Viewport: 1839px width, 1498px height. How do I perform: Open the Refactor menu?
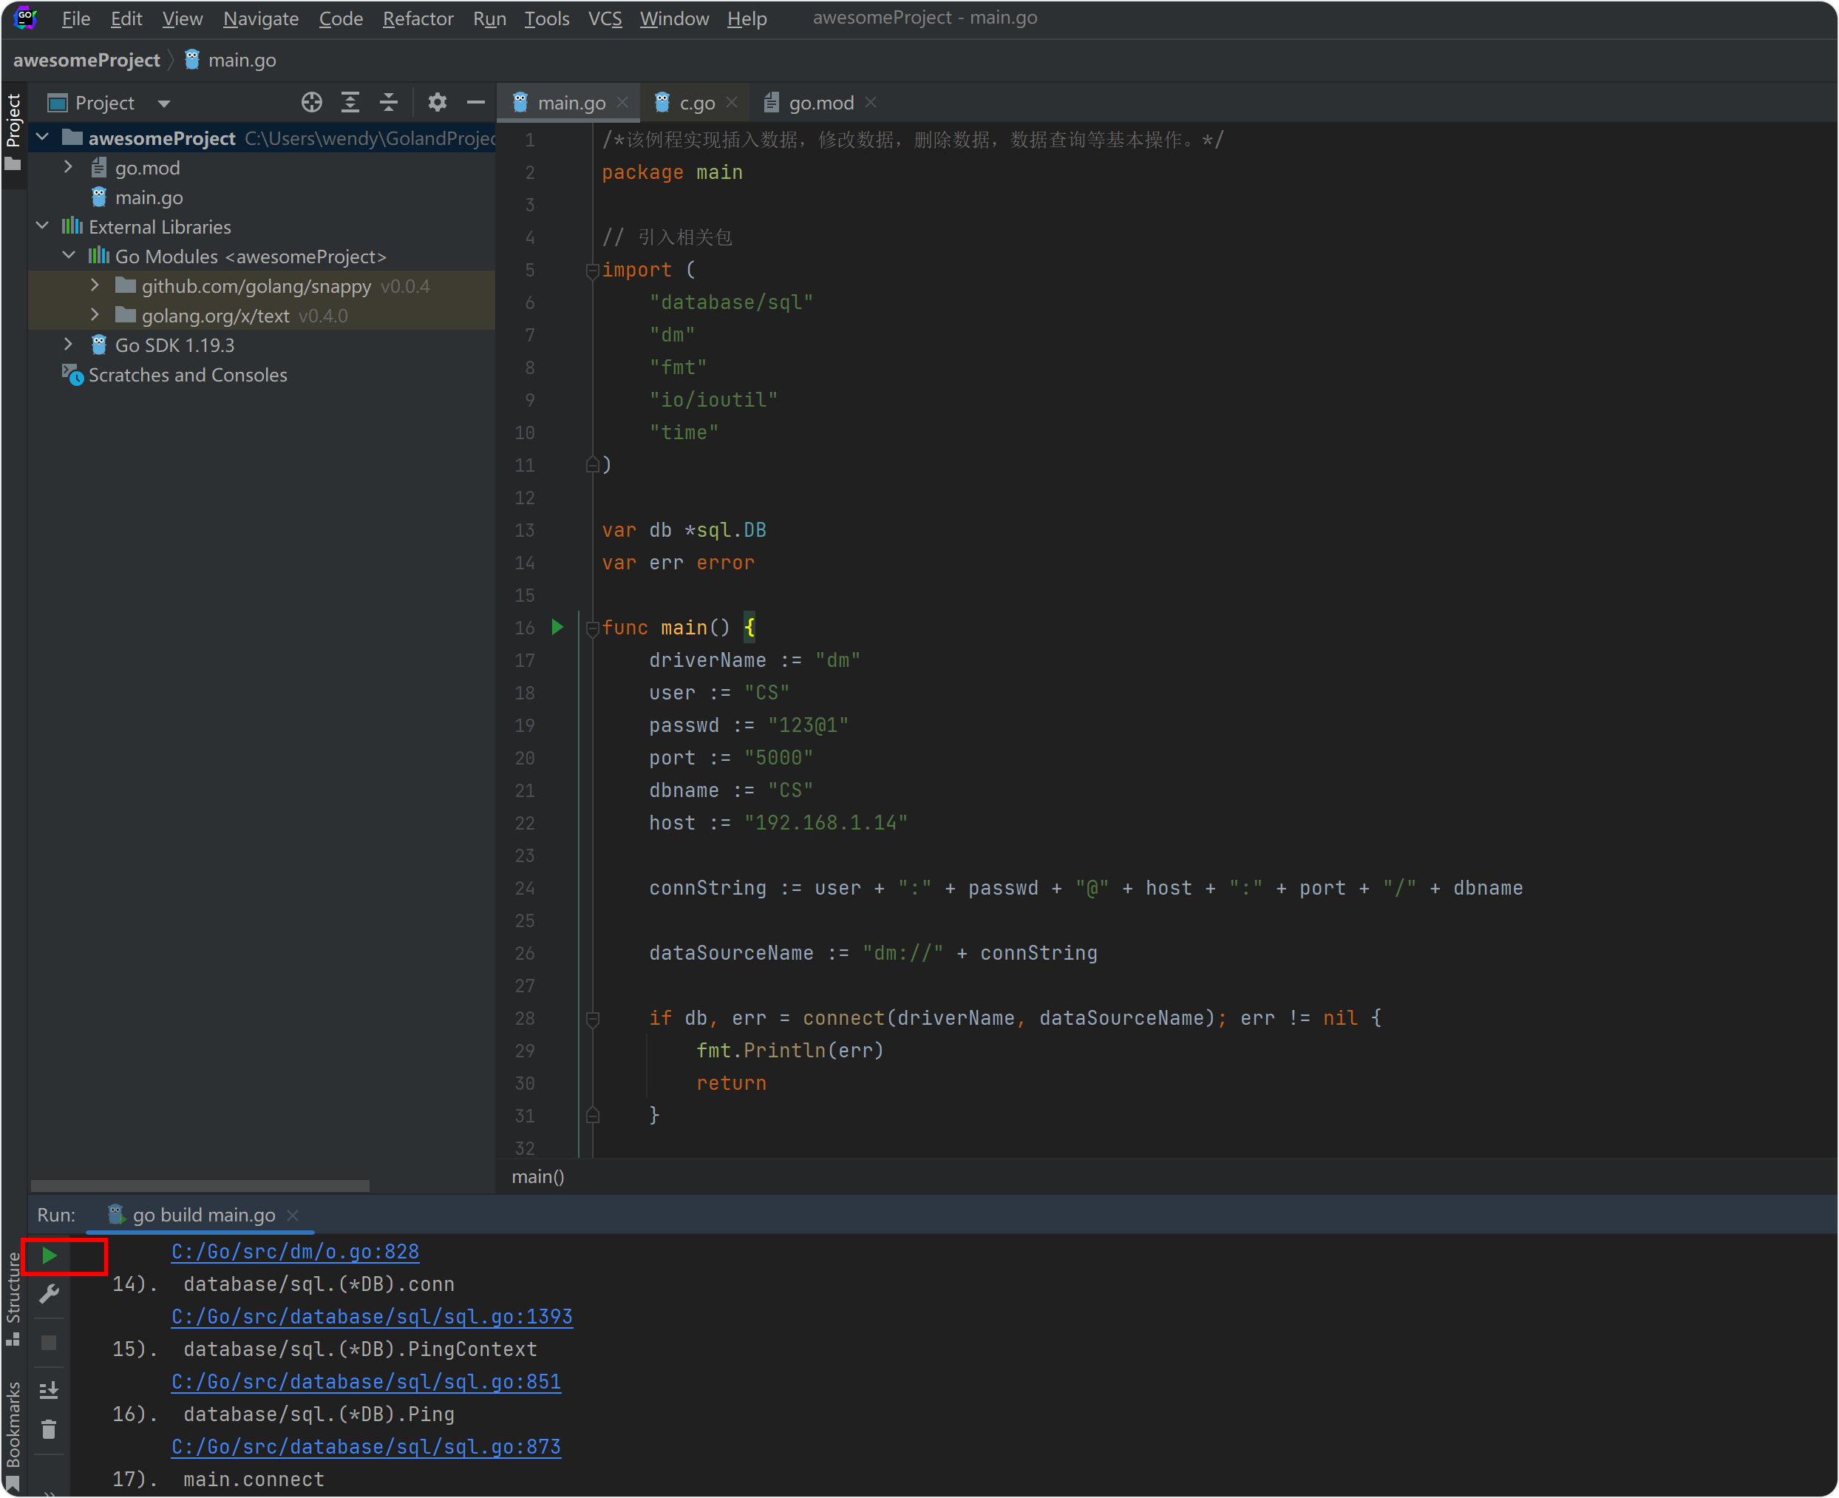418,18
